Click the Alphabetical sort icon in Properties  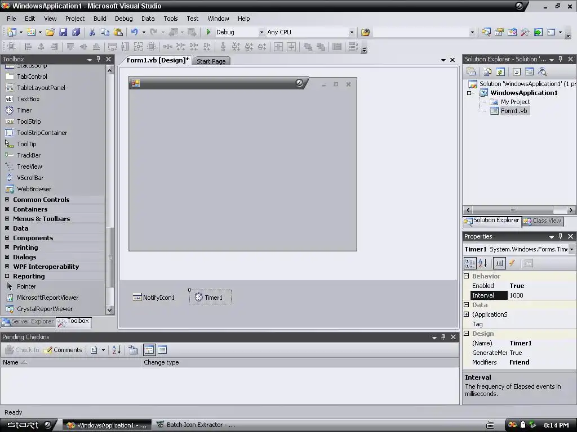click(483, 263)
